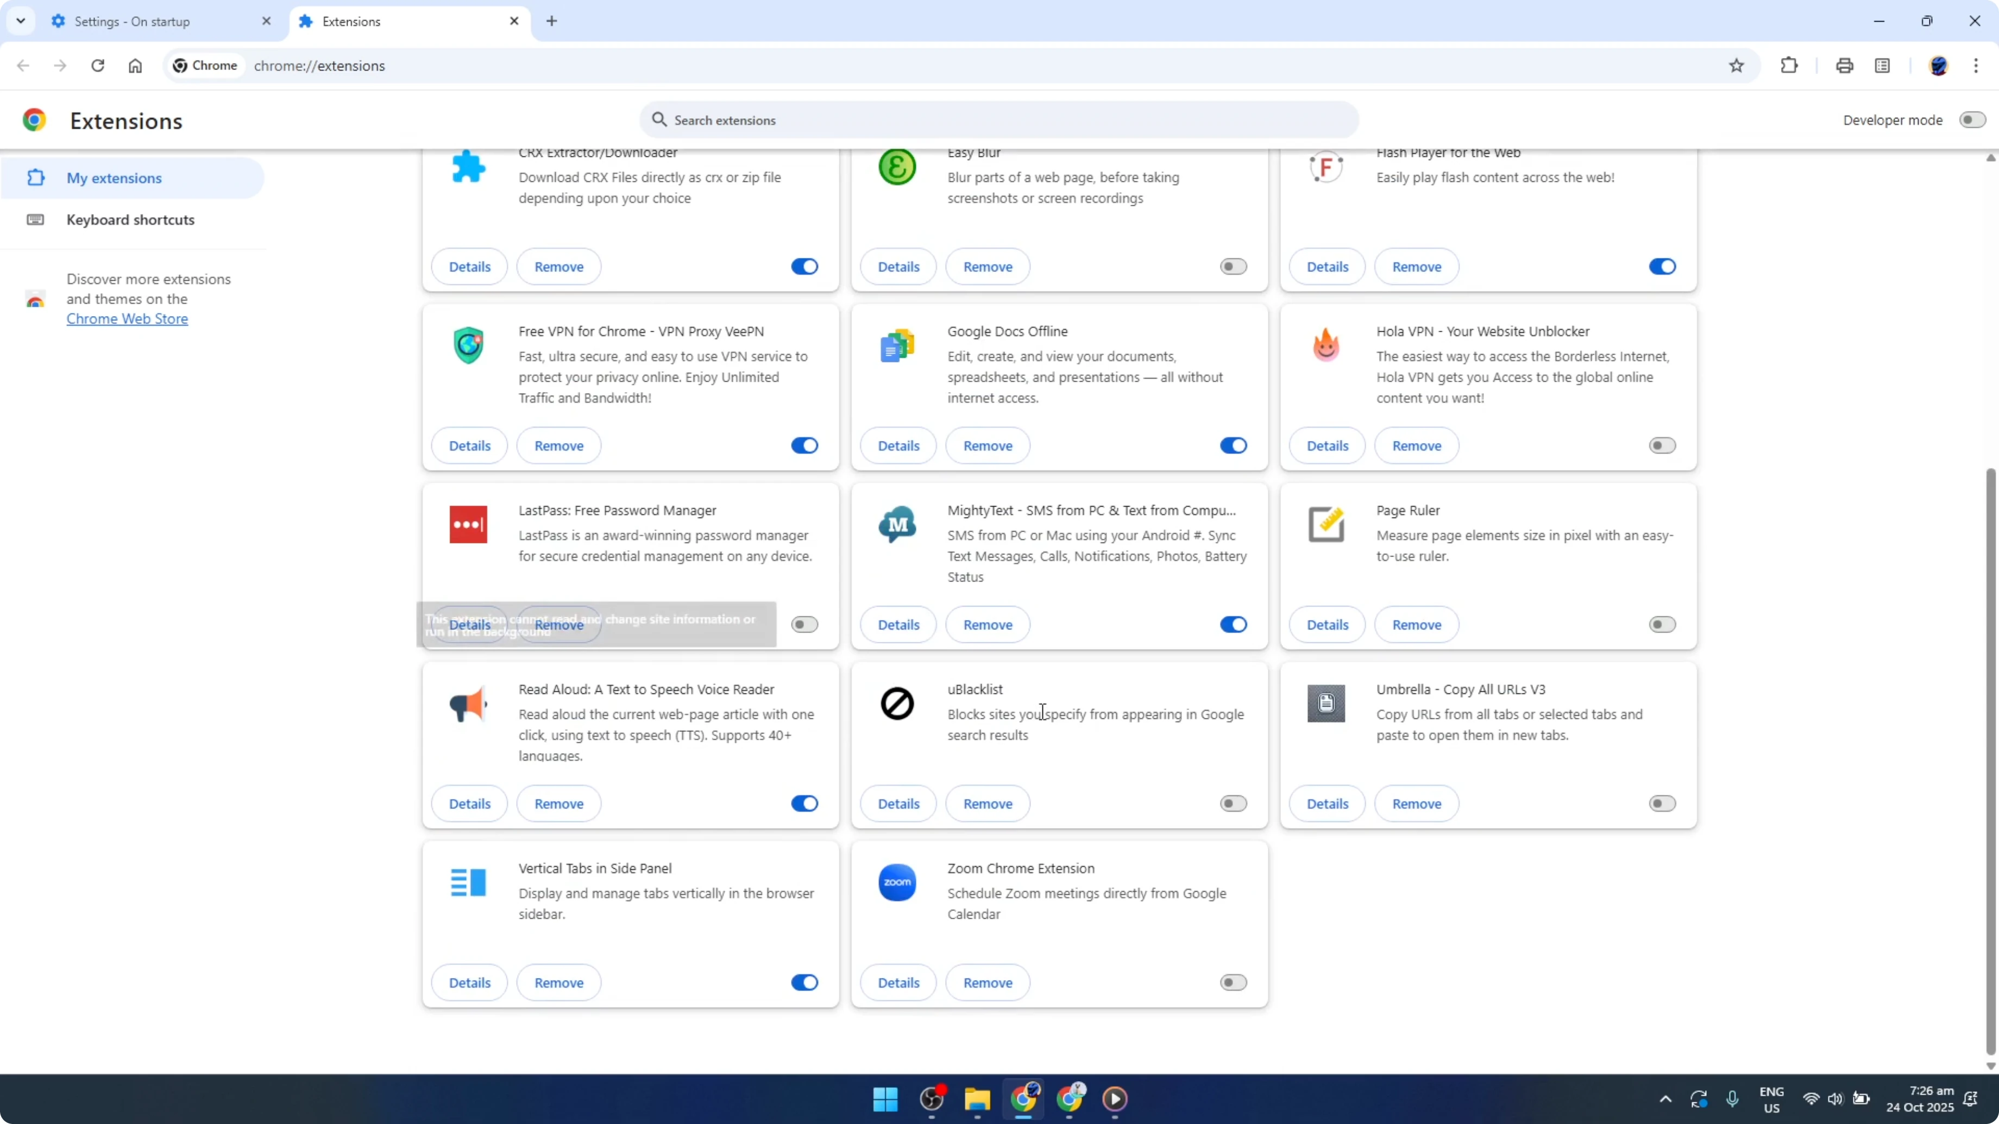Disable the Google Docs Offline toggle
This screenshot has width=1999, height=1124.
(x=1233, y=445)
